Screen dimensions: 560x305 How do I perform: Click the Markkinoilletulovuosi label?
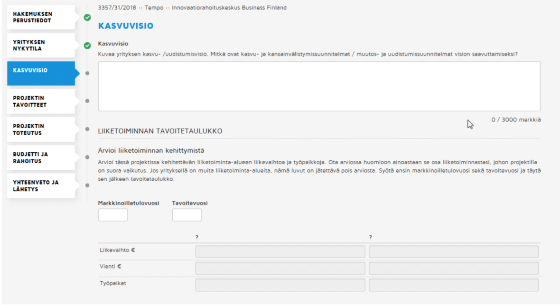[129, 203]
